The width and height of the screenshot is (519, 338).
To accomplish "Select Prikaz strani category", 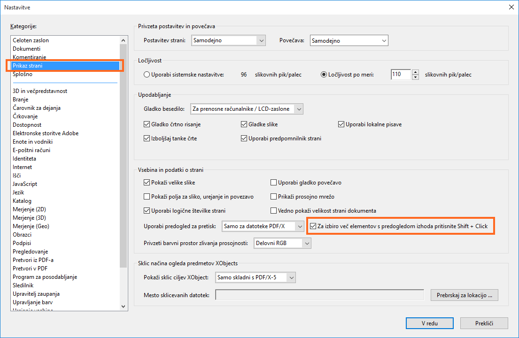I will [66, 65].
